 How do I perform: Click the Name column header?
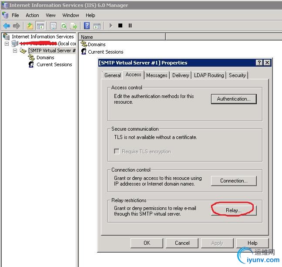122,37
